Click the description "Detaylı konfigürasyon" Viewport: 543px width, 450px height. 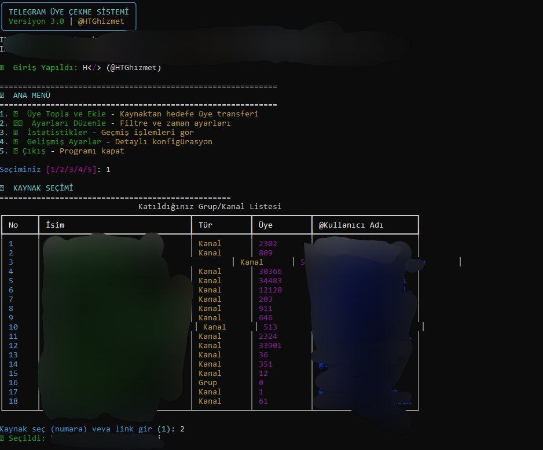coord(164,142)
